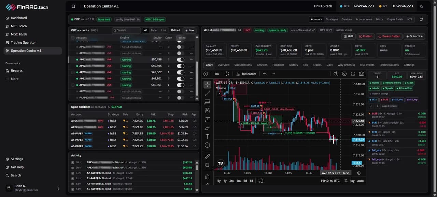
Task: Toggle trading switch for $48,201 account
Action: pos(181,78)
